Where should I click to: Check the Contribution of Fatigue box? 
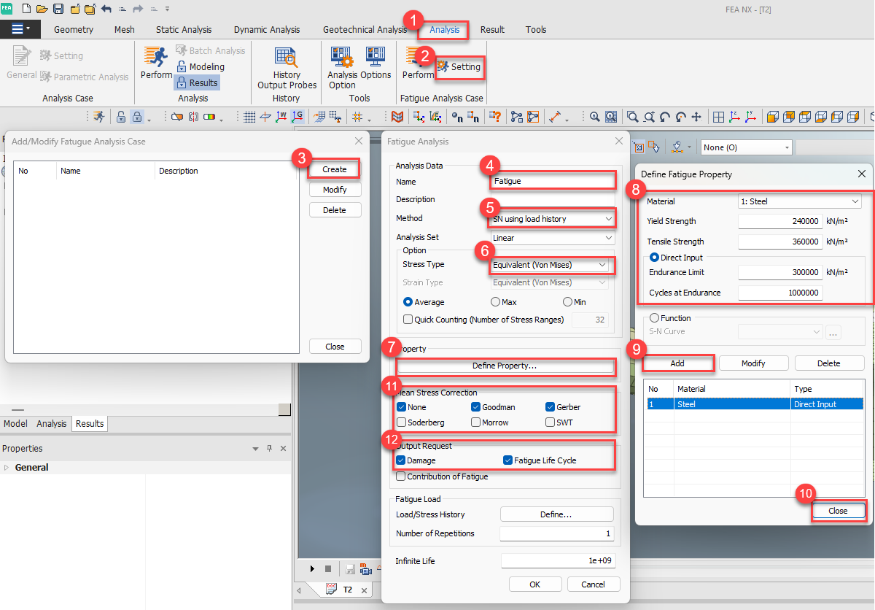(401, 476)
